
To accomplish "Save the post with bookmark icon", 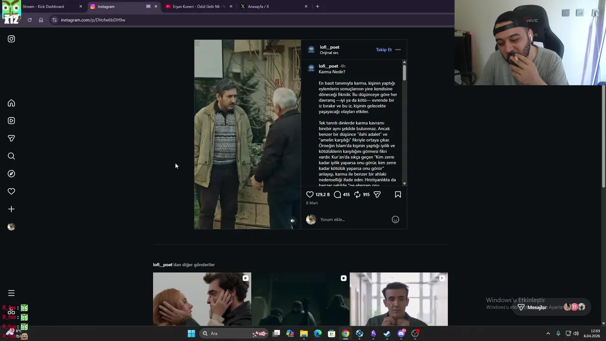I will click(398, 194).
